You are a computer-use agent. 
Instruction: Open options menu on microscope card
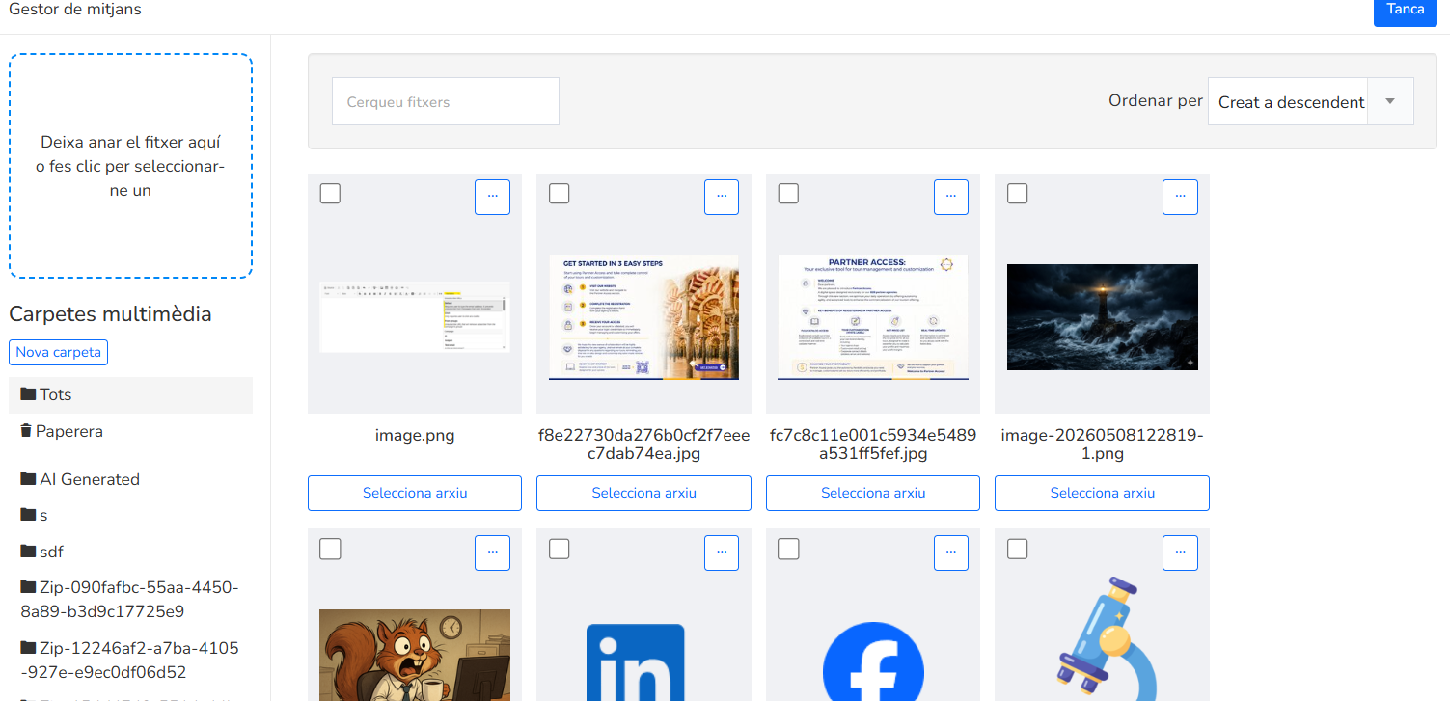tap(1180, 553)
